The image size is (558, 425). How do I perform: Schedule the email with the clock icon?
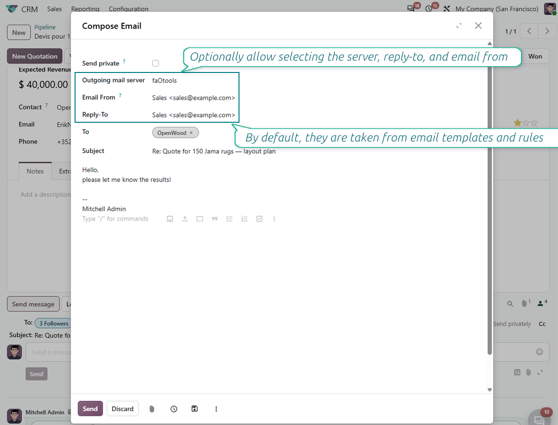[174, 409]
